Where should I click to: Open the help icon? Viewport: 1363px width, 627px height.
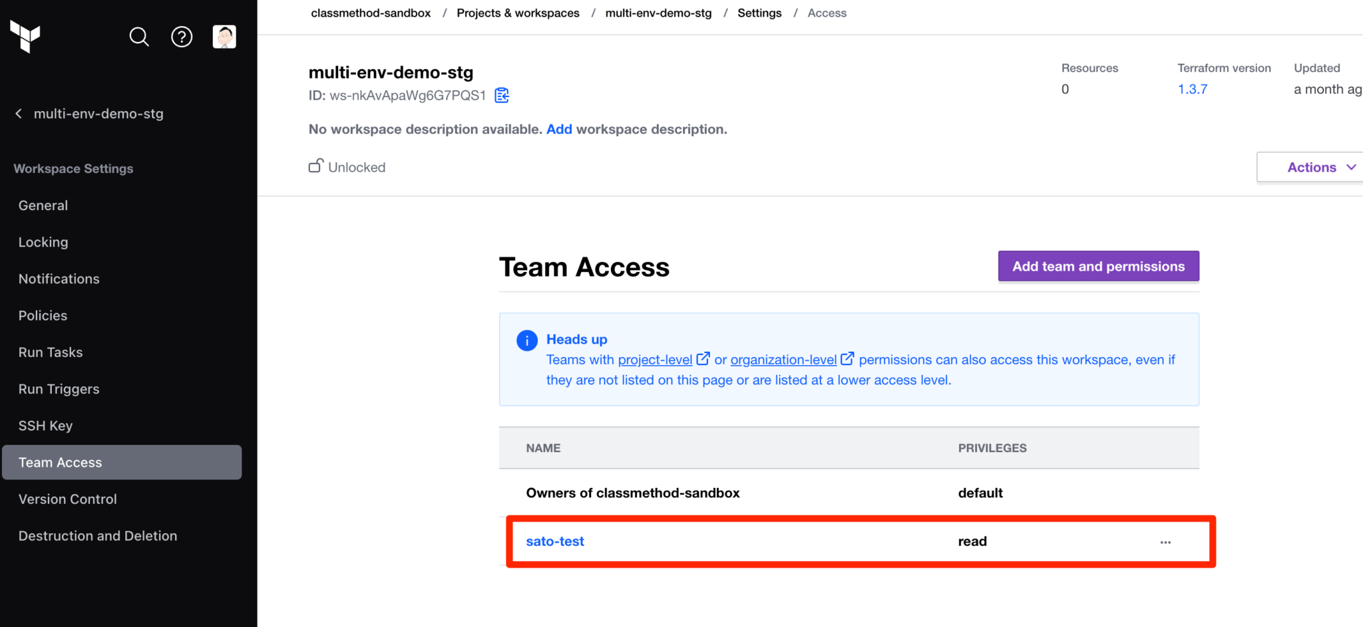182,37
